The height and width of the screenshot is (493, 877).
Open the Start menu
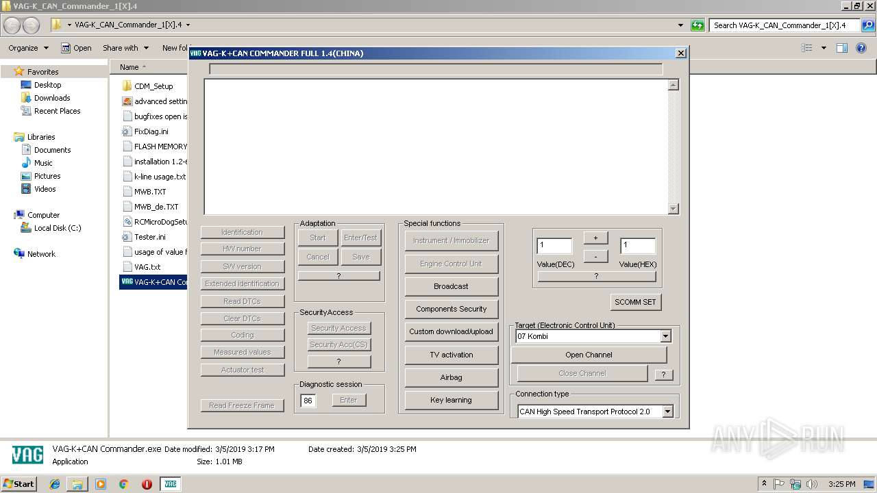(x=18, y=484)
